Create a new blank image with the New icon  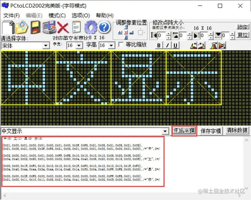click(x=8, y=27)
